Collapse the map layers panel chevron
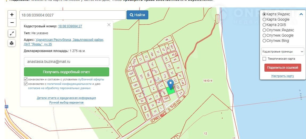Screen dimensions: 306x139 (x=301, y=14)
